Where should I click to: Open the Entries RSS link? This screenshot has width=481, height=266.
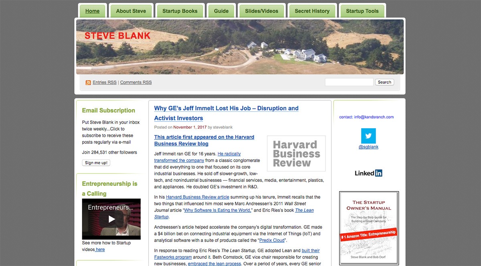click(105, 83)
